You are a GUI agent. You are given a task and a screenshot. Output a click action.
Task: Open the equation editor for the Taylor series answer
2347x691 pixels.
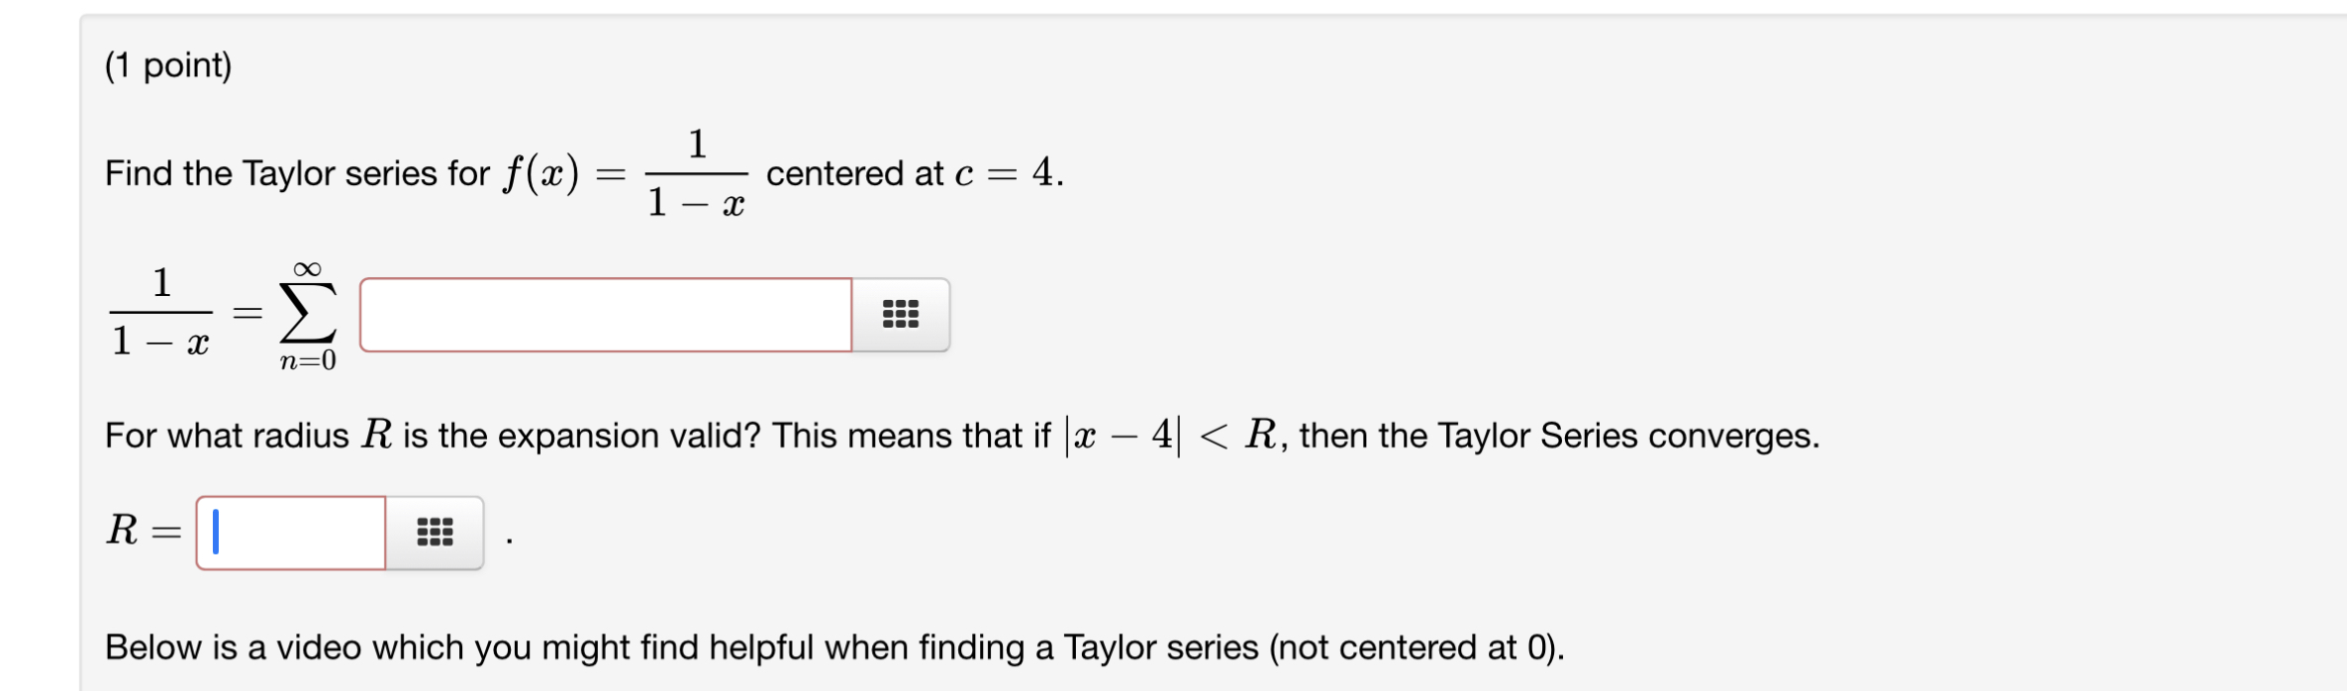[900, 313]
